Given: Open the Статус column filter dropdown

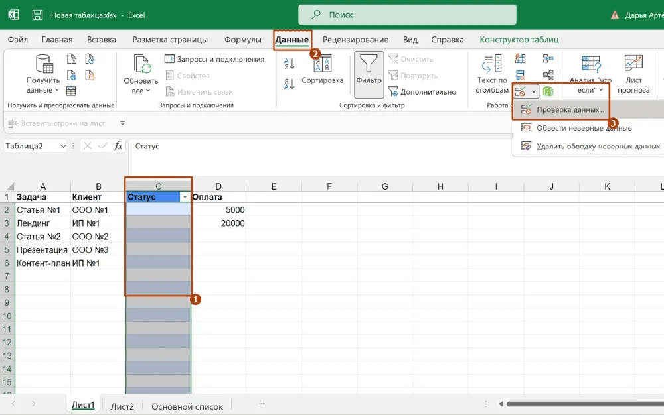Looking at the screenshot, I should coord(184,197).
